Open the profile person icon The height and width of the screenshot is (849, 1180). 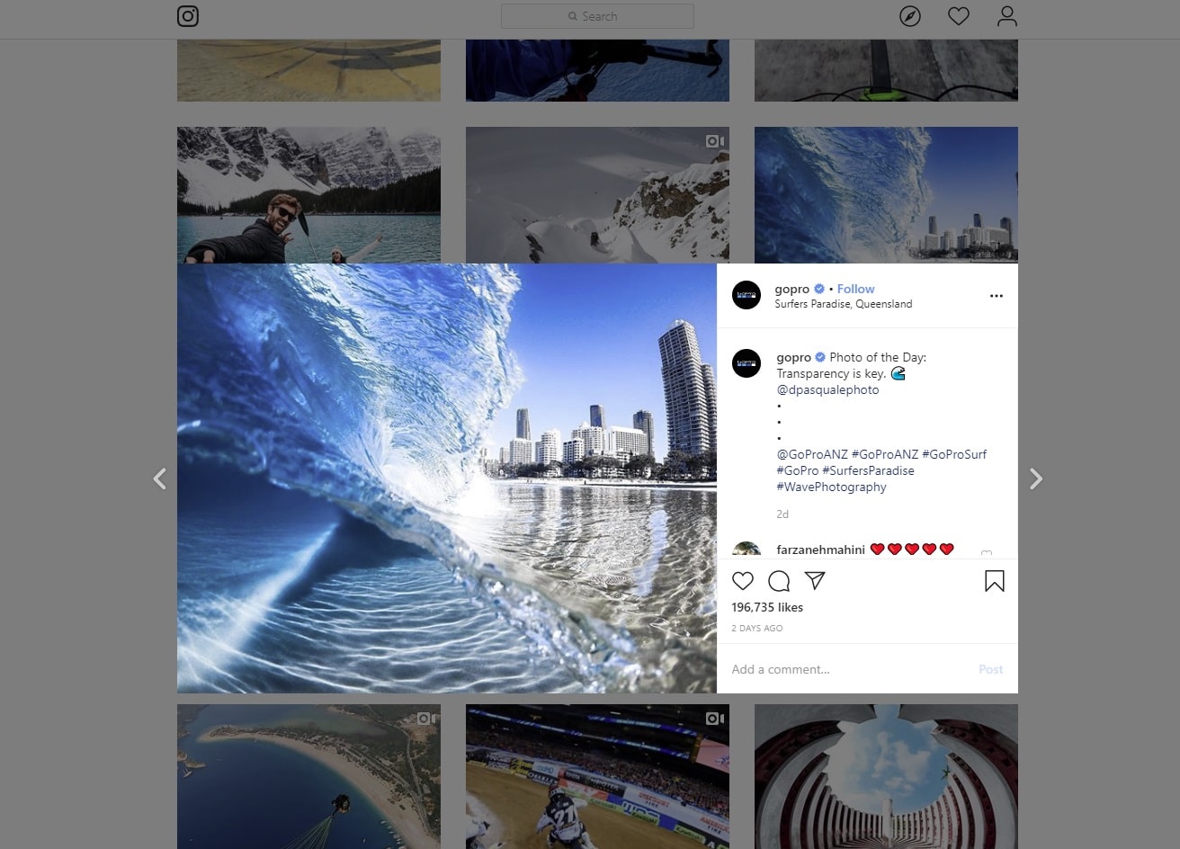click(1007, 16)
